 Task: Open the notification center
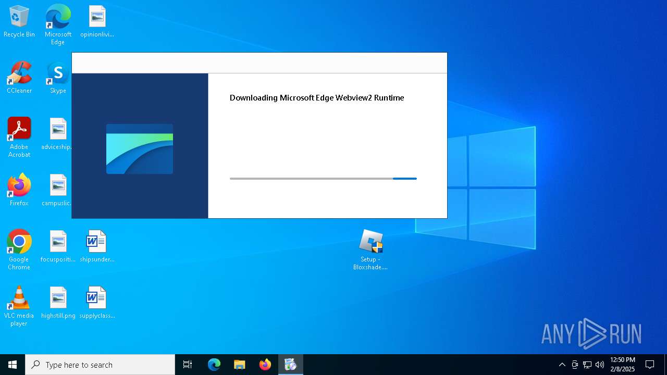[x=650, y=365]
